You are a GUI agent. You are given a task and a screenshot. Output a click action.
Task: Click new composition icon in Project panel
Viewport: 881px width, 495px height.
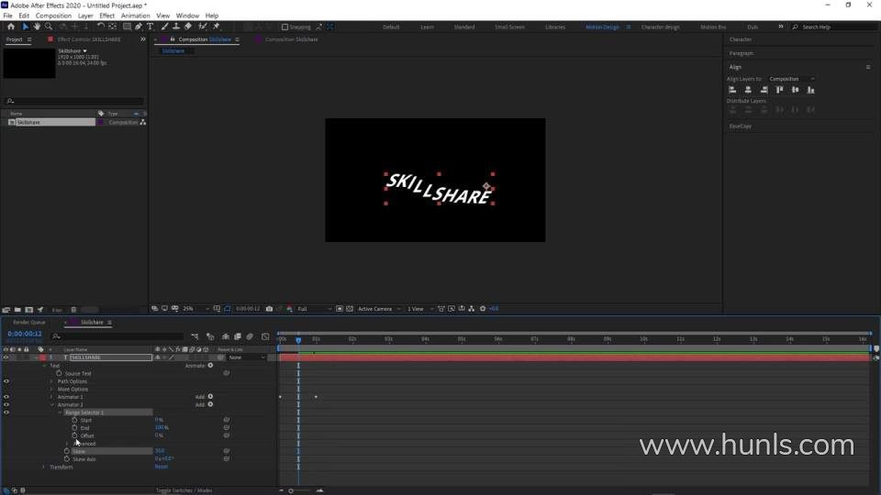pos(29,310)
